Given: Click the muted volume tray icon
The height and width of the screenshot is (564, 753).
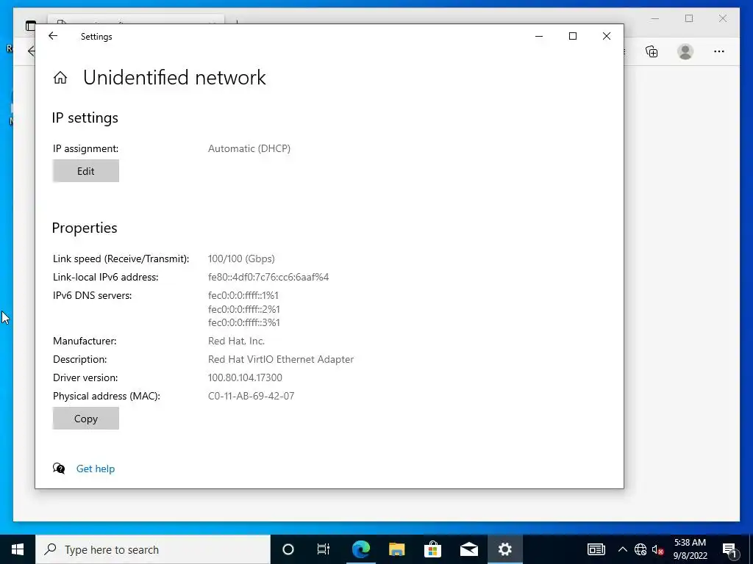Looking at the screenshot, I should [x=658, y=549].
